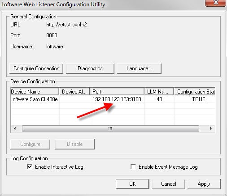The image size is (227, 196).
Task: Click the Username value loftware
Action: (x=55, y=47)
